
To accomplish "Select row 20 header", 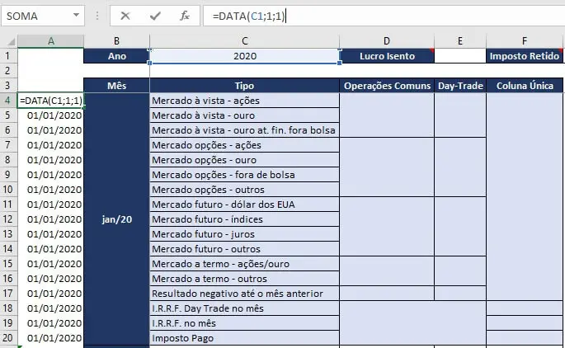I will pos(8,338).
